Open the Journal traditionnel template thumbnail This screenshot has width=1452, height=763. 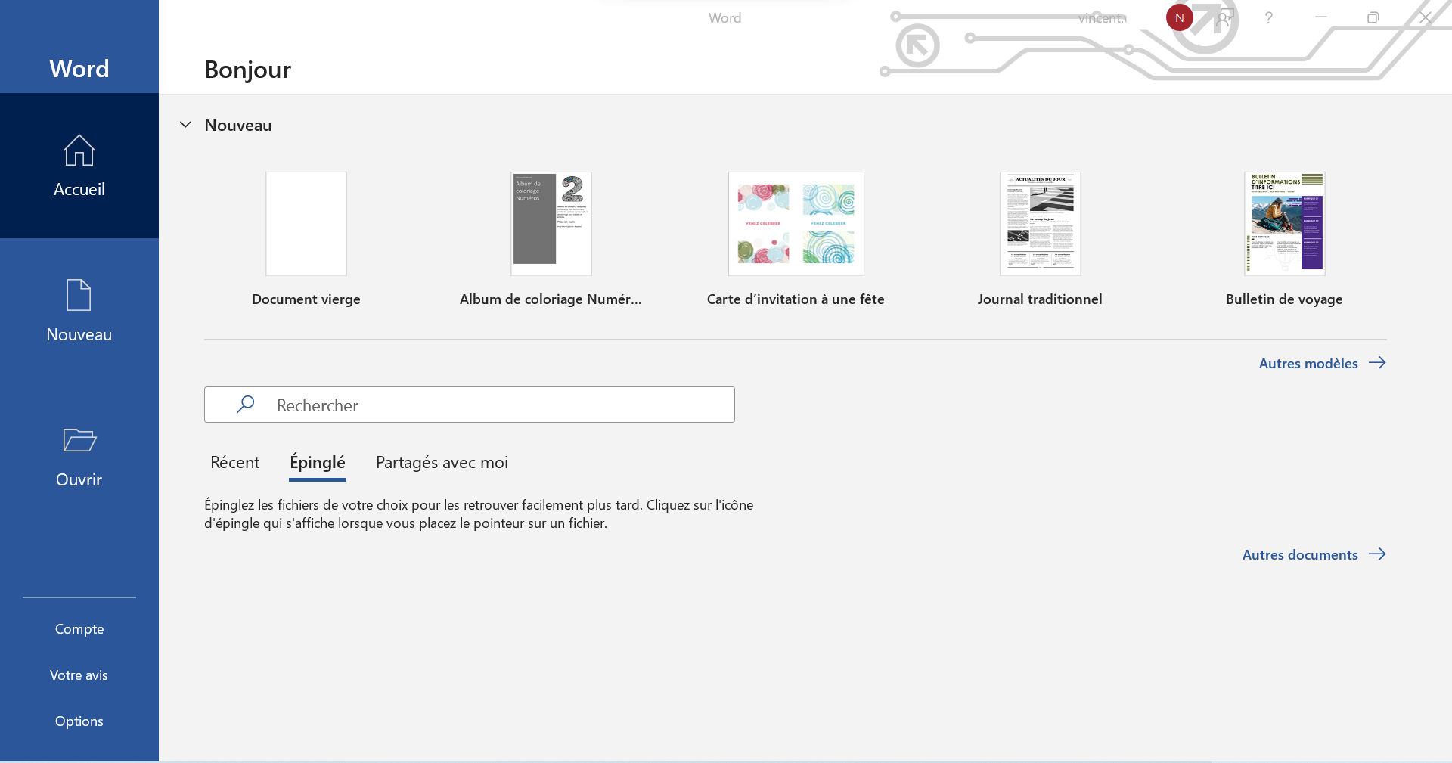tap(1041, 224)
